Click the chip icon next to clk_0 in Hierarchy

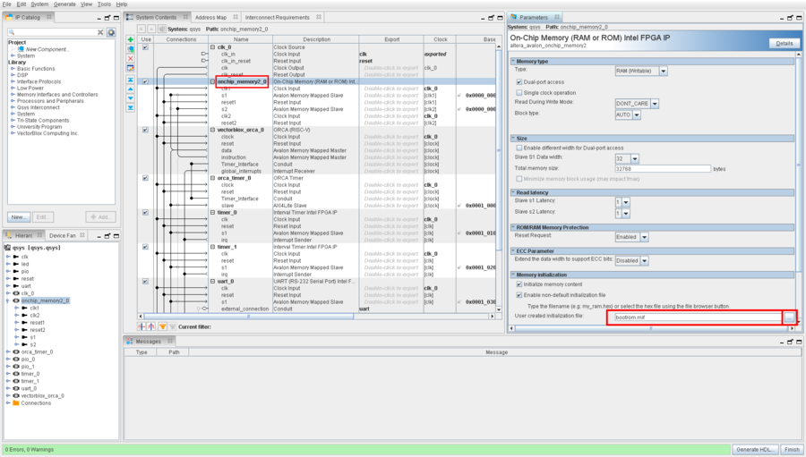pos(16,293)
